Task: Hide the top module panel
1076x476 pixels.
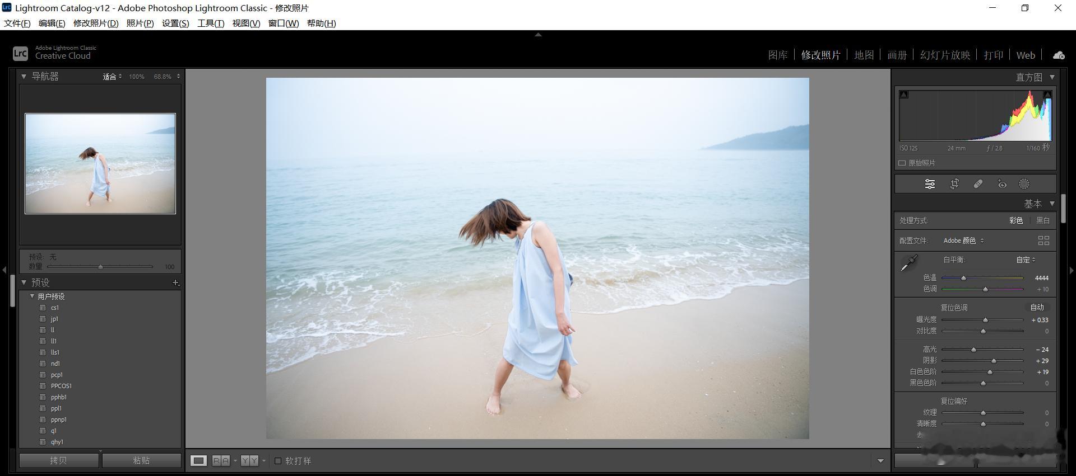Action: coord(538,35)
